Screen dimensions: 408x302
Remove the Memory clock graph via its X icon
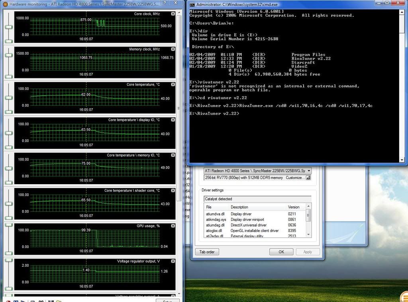coord(173,49)
